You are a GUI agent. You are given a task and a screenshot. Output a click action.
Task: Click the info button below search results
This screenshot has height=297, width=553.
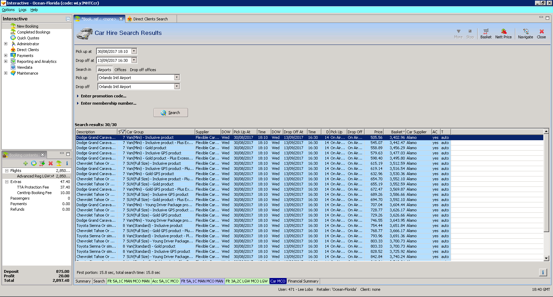(x=543, y=272)
